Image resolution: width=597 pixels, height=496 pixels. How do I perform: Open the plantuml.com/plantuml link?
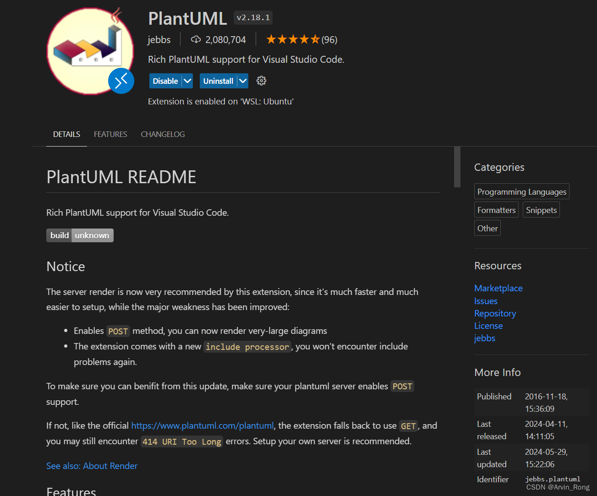pos(203,426)
